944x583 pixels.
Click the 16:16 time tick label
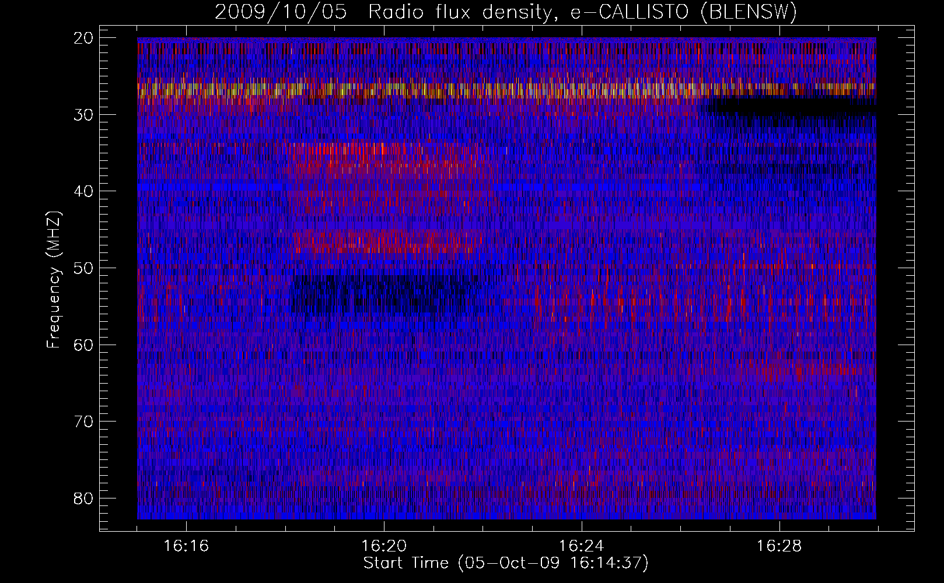click(186, 546)
